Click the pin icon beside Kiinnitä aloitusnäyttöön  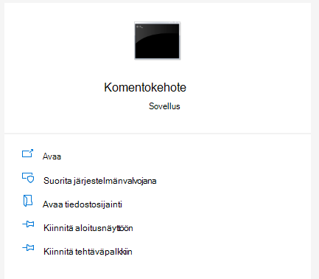[28, 224]
